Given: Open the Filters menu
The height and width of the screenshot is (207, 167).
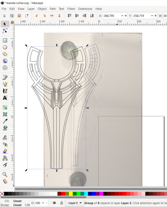Looking at the screenshot, I should coord(71,9).
